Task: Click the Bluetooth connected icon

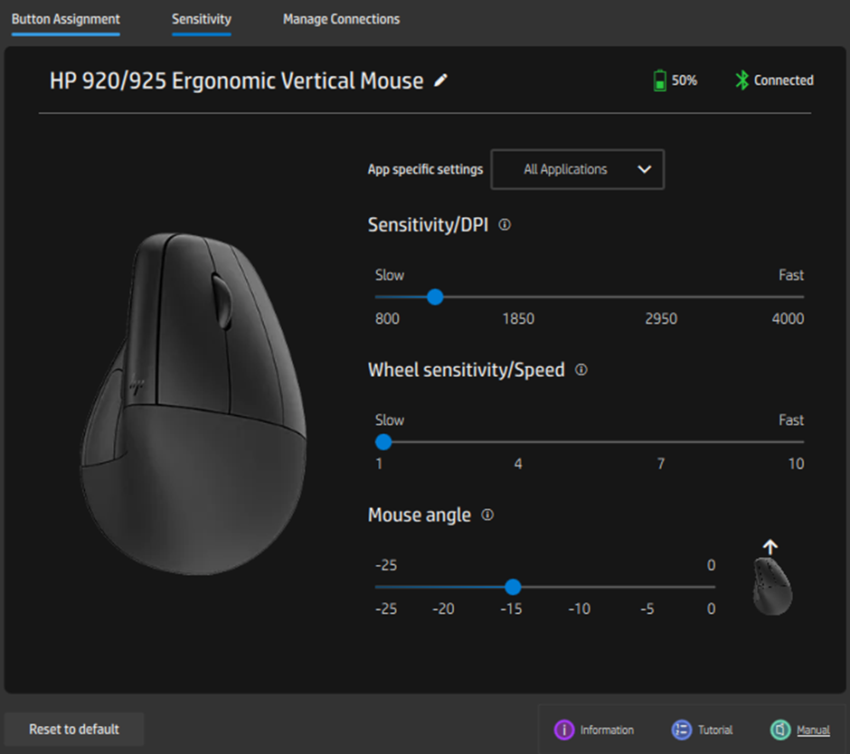Action: pos(741,80)
